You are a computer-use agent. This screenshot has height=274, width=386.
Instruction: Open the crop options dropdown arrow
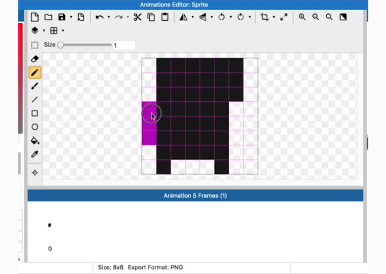click(x=274, y=17)
